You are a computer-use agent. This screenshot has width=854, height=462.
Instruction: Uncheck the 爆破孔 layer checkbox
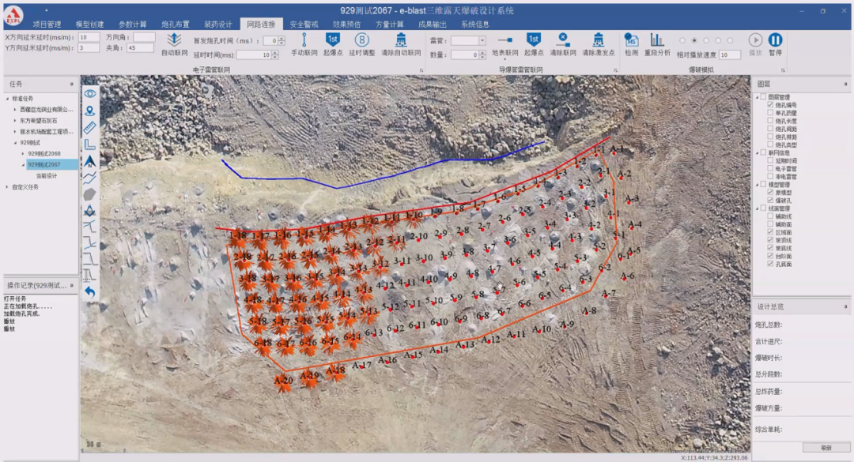pyautogui.click(x=770, y=201)
